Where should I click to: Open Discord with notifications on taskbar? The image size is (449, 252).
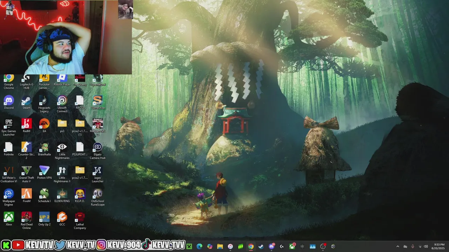tap(272, 246)
